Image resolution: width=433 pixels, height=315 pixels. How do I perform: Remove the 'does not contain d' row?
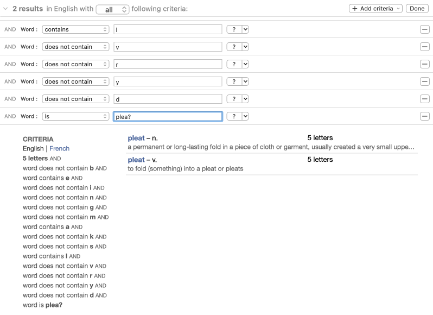coord(424,99)
